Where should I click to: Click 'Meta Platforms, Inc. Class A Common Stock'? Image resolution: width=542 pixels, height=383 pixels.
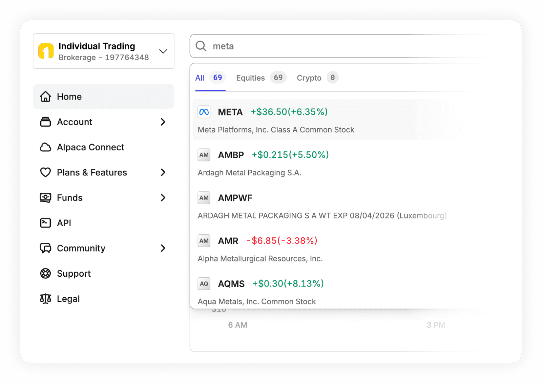(276, 130)
